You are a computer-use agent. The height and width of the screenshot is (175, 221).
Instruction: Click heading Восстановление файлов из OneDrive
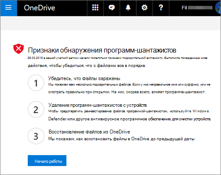(x=89, y=132)
